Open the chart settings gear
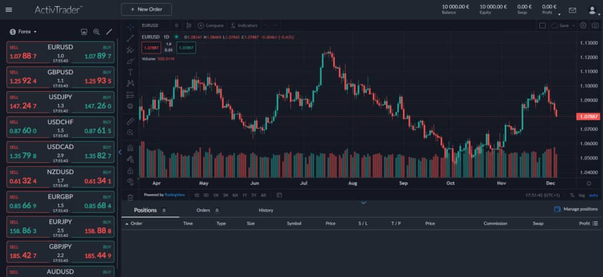Viewport: 603px width, 277px height. click(x=583, y=26)
